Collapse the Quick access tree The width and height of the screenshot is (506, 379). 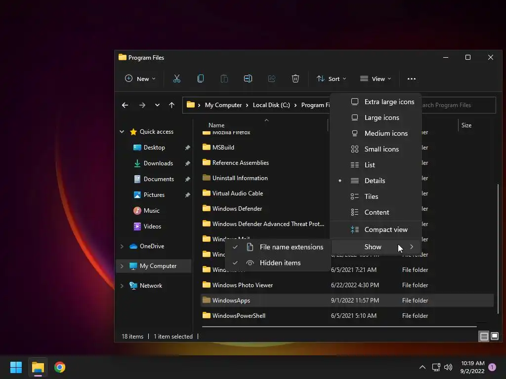point(122,132)
